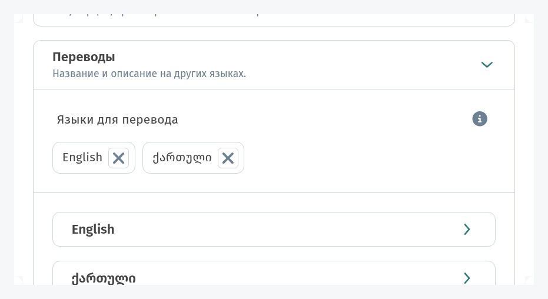Select the English tag label

(x=82, y=158)
